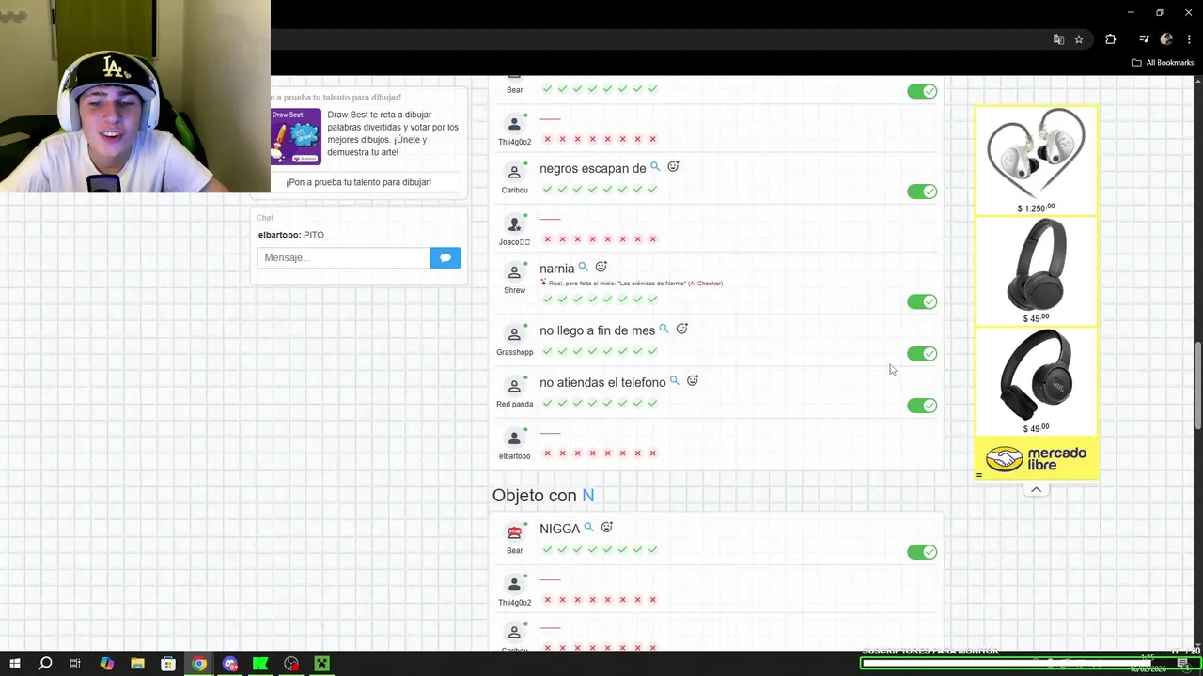React to 'no llego a fin de mes'
This screenshot has height=676, width=1203.
682,329
